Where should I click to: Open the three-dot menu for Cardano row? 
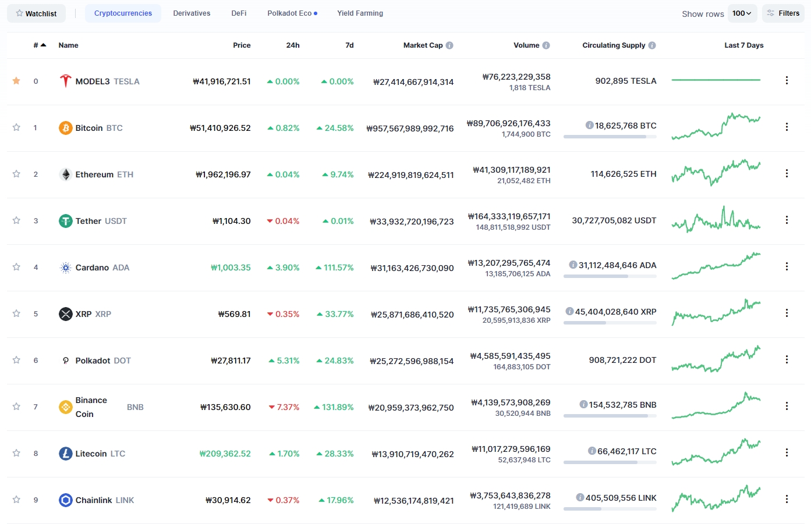787,266
